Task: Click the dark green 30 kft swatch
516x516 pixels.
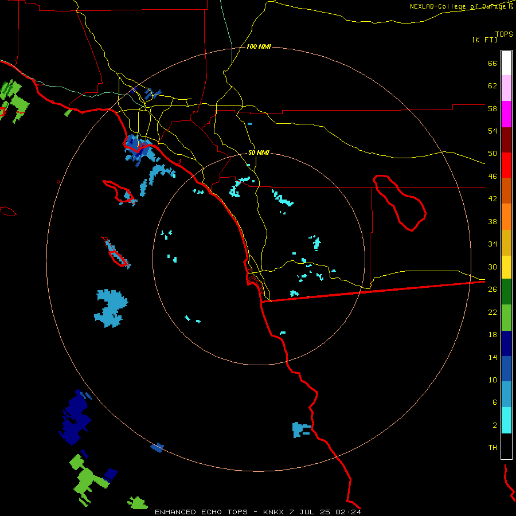Action: point(506,292)
